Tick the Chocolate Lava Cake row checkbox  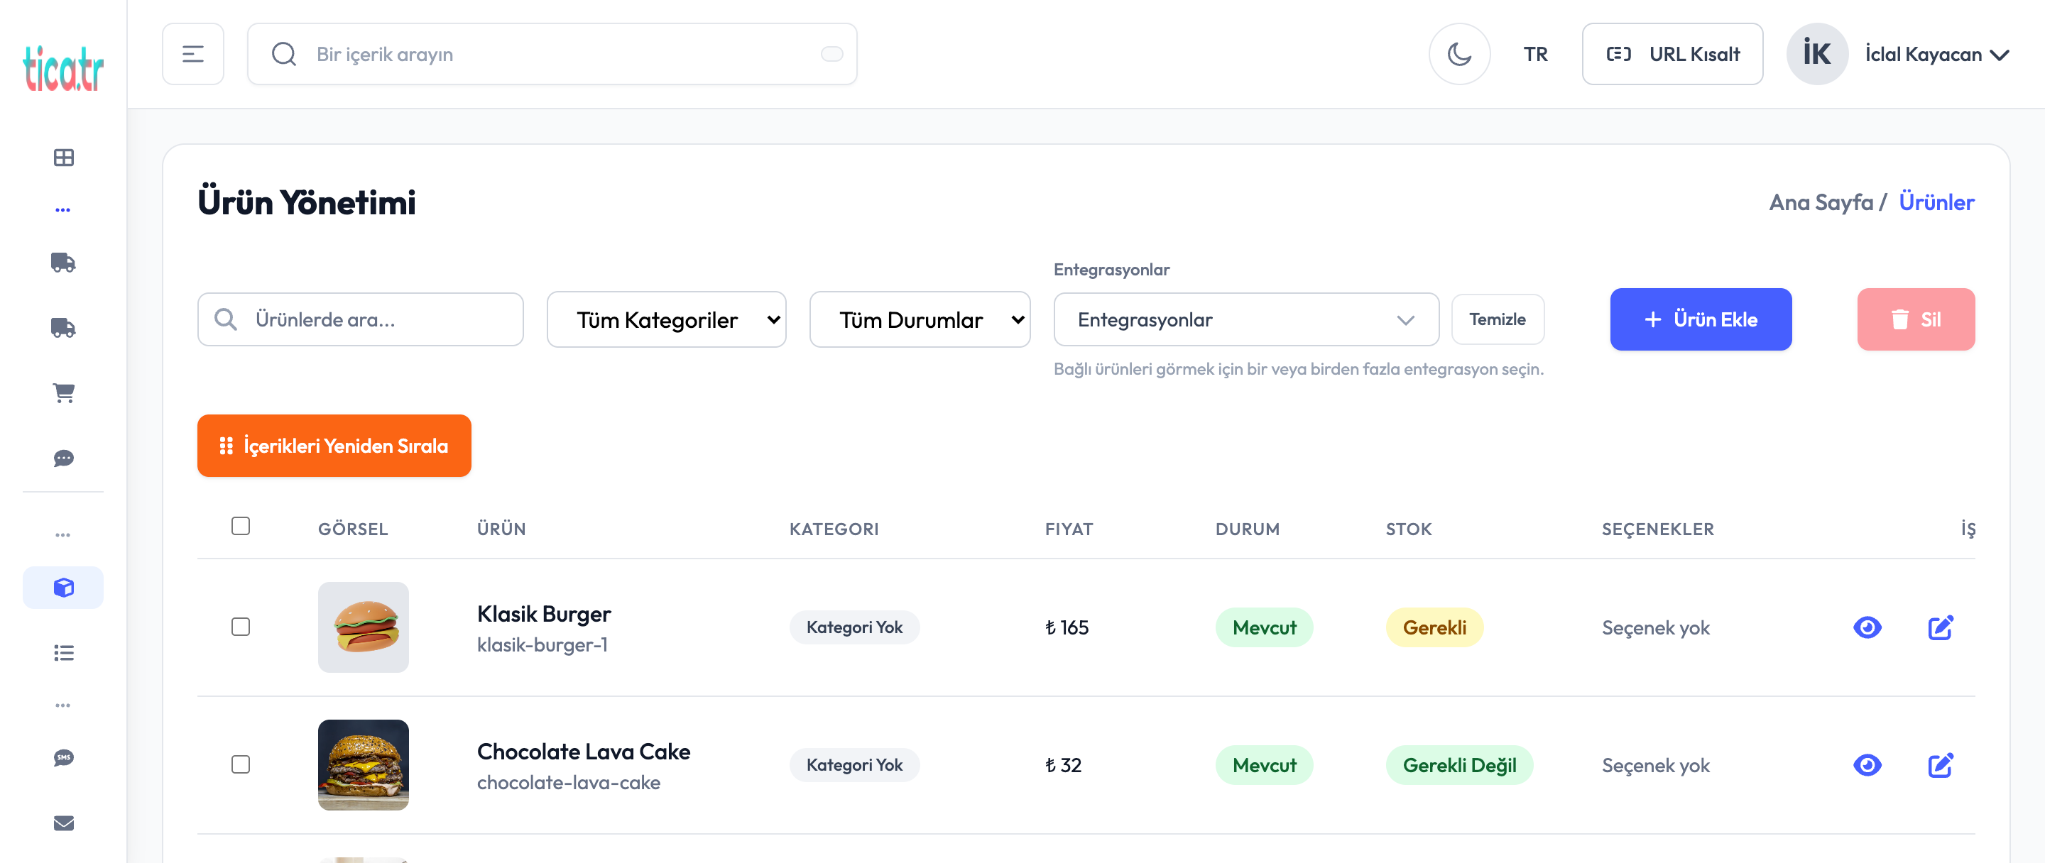(241, 764)
